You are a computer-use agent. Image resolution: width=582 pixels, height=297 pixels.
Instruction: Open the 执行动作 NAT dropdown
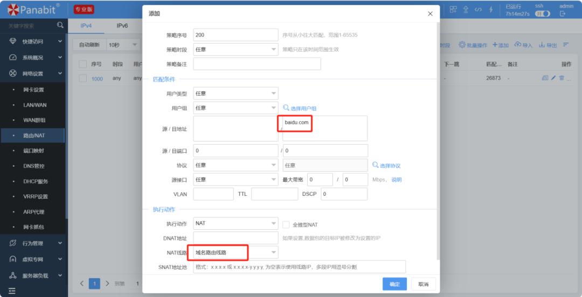point(235,223)
